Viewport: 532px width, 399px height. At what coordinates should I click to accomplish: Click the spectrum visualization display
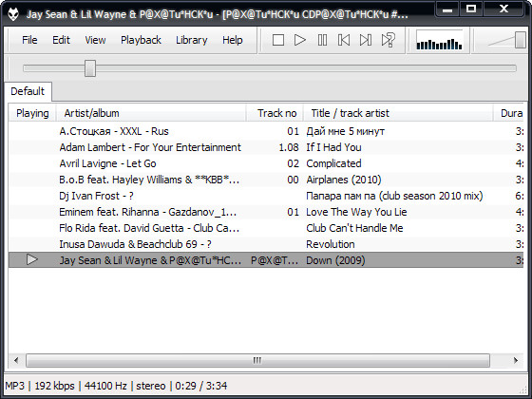click(x=439, y=41)
